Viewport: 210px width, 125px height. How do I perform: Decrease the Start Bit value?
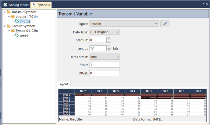point(109,41)
